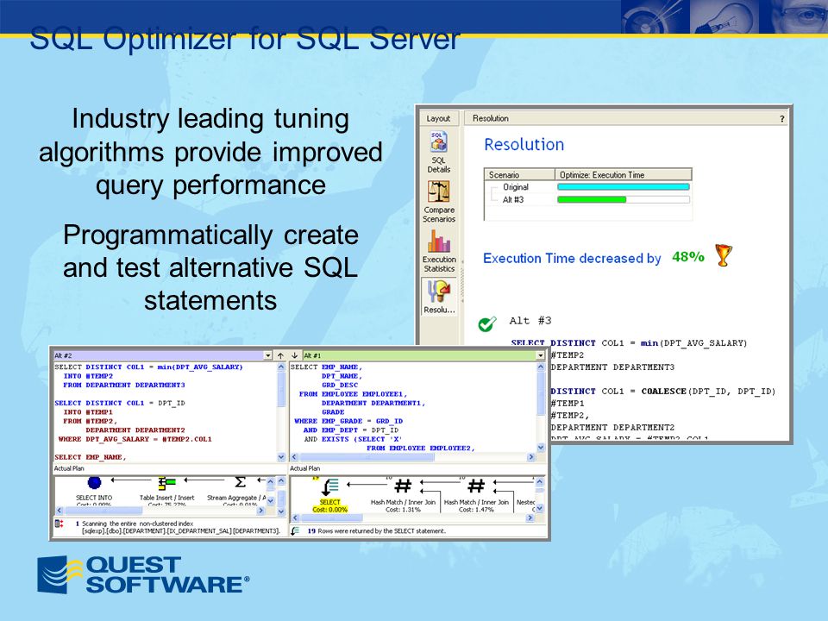Click '19 Rows were returned by the SELECT statement' message
The width and height of the screenshot is (828, 621).
coord(377,530)
